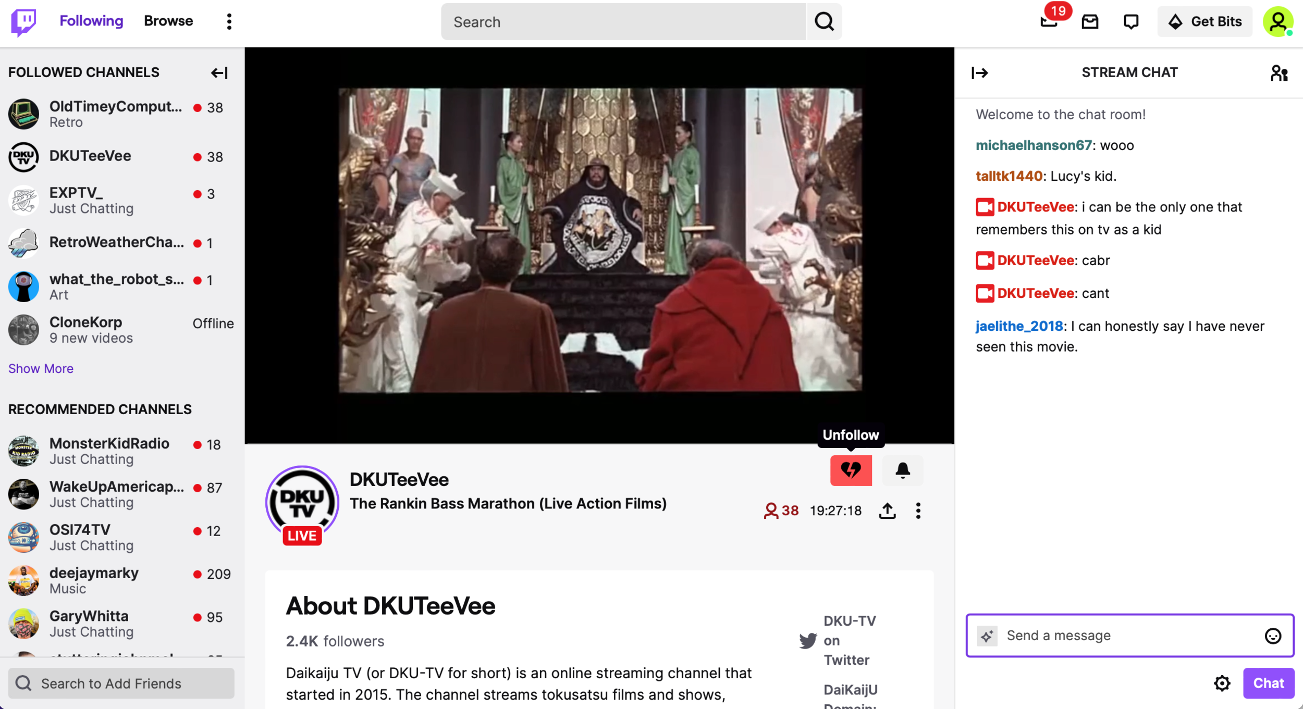Click the search magnifier button
Image resolution: width=1303 pixels, height=709 pixels.
point(824,21)
